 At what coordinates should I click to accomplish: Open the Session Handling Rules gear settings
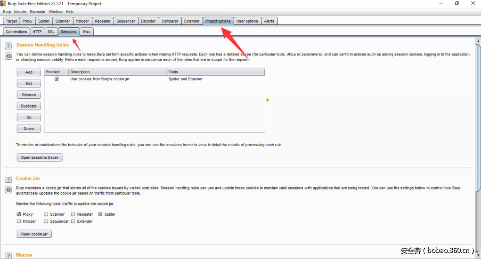point(8,56)
